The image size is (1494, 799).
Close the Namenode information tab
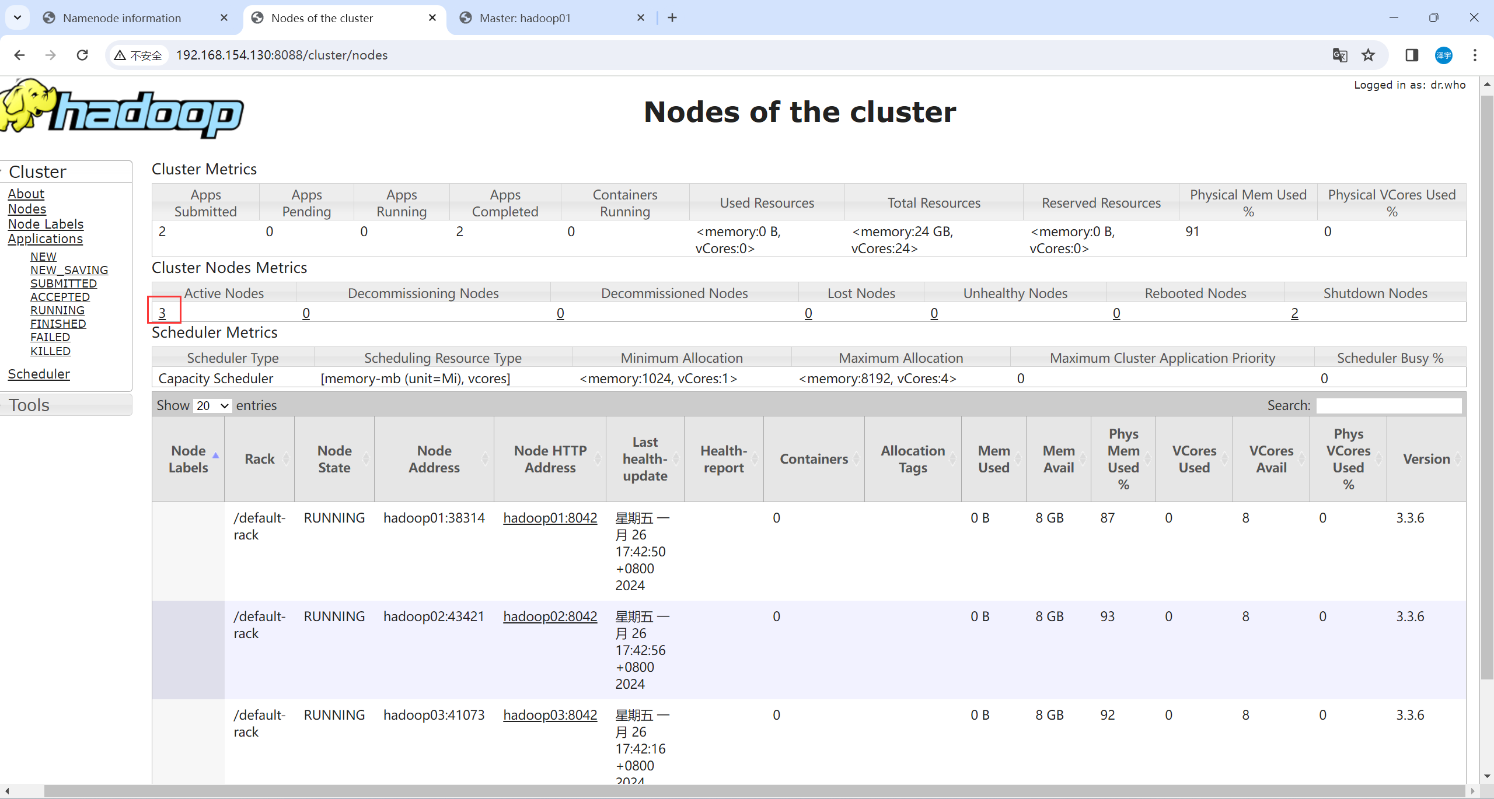pyautogui.click(x=224, y=17)
